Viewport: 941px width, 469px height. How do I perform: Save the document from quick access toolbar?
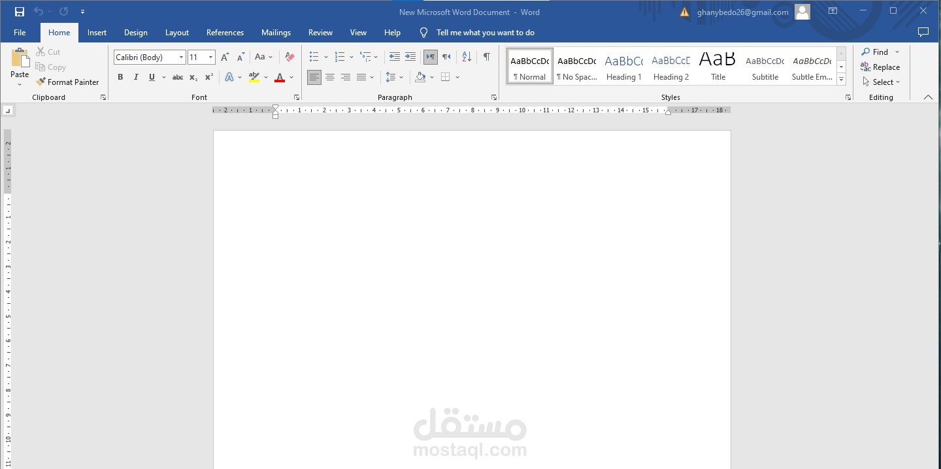tap(20, 12)
